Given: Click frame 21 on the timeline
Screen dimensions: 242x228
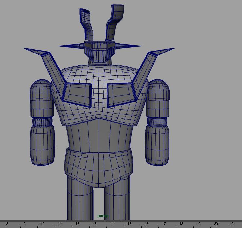Looking at the screenshot, I should pyautogui.click(x=233, y=224).
